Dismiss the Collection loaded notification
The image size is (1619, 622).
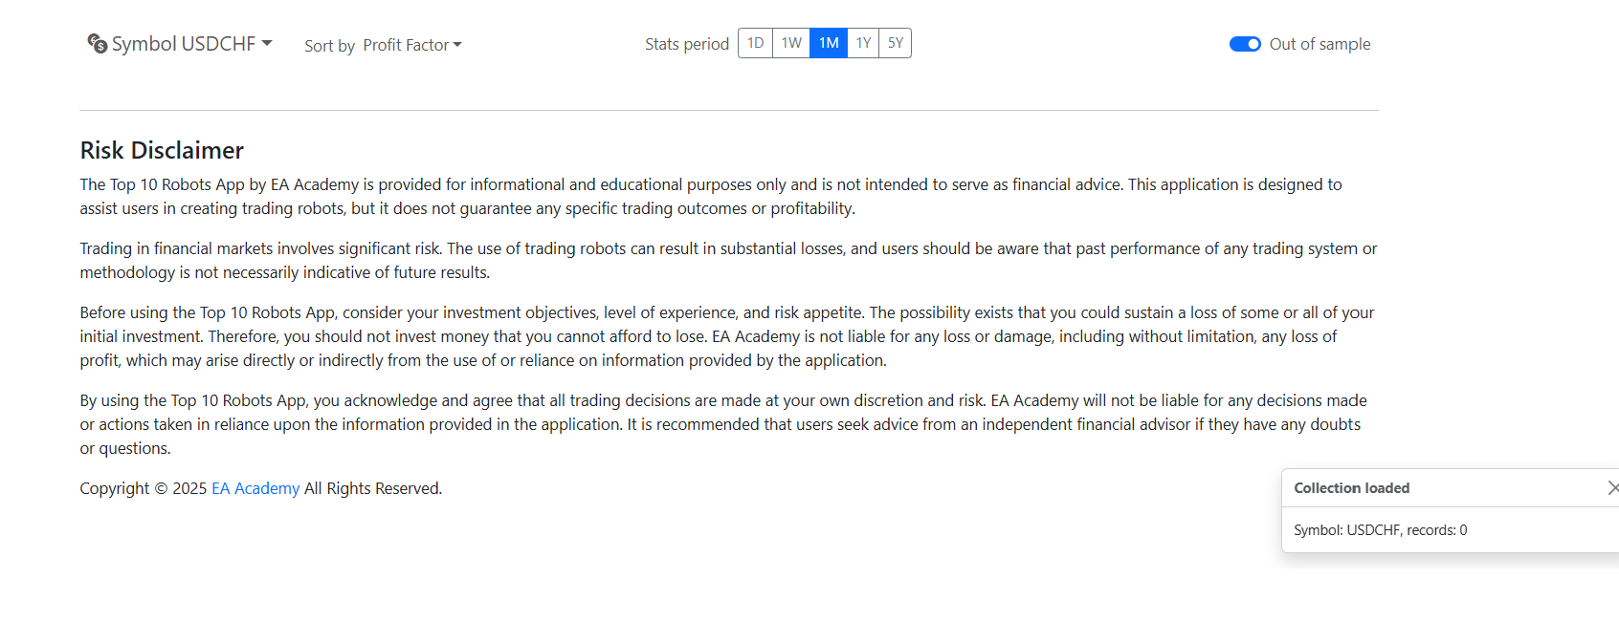tap(1613, 488)
